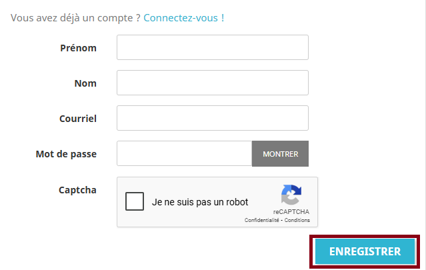Viewport: 426px width, 270px height.
Task: Click the "Je ne suis pas un robot" text
Action: (200, 202)
